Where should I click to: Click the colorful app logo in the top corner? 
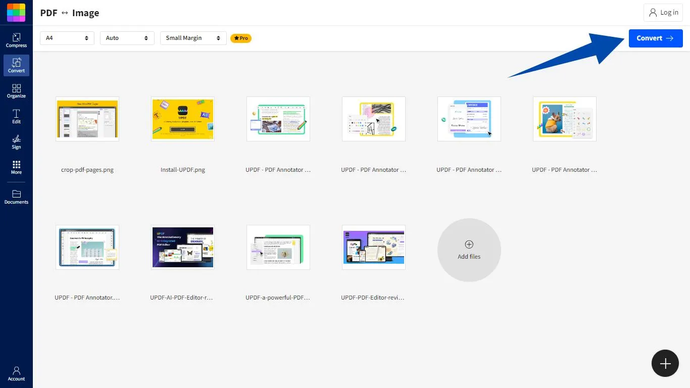click(16, 12)
